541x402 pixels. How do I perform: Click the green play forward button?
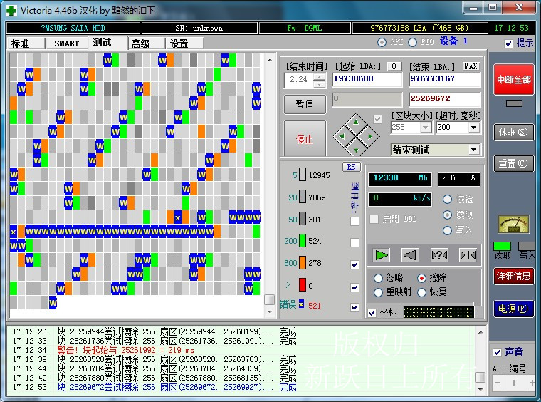(382, 255)
